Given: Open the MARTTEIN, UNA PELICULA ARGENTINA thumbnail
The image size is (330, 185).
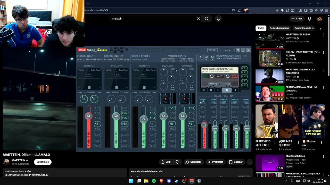Looking at the screenshot, I should click(270, 76).
